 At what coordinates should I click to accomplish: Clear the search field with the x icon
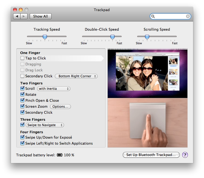[x=188, y=17]
